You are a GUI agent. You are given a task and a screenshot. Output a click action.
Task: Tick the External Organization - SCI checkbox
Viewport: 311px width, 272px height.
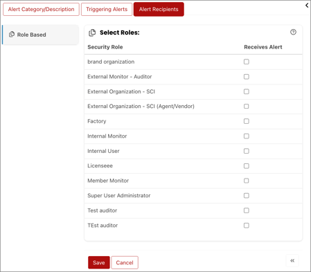pos(247,91)
